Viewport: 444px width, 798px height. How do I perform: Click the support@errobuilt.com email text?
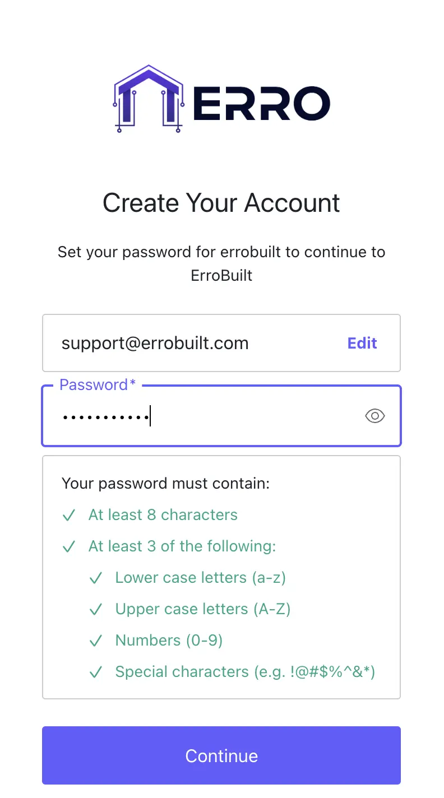point(155,343)
